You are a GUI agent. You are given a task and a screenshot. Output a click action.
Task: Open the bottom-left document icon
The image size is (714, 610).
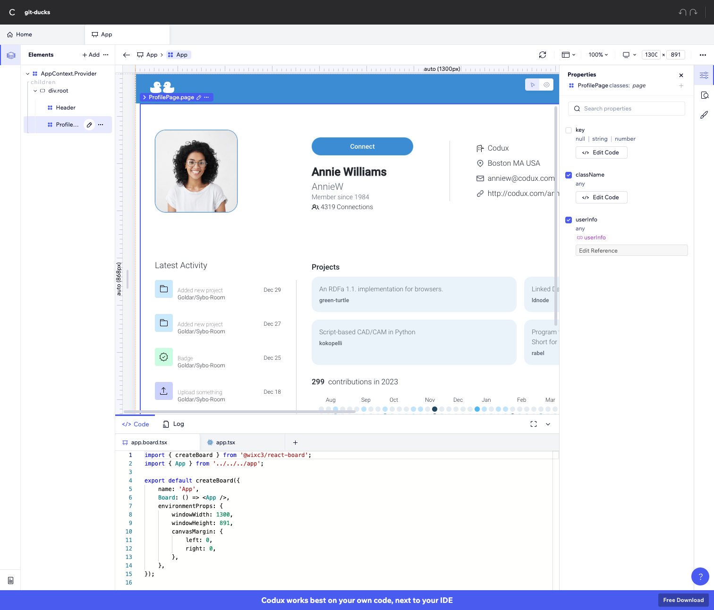pos(10,580)
